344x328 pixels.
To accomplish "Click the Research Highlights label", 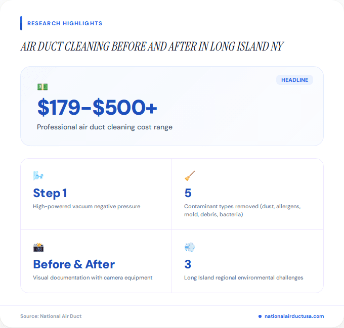I will tap(65, 23).
